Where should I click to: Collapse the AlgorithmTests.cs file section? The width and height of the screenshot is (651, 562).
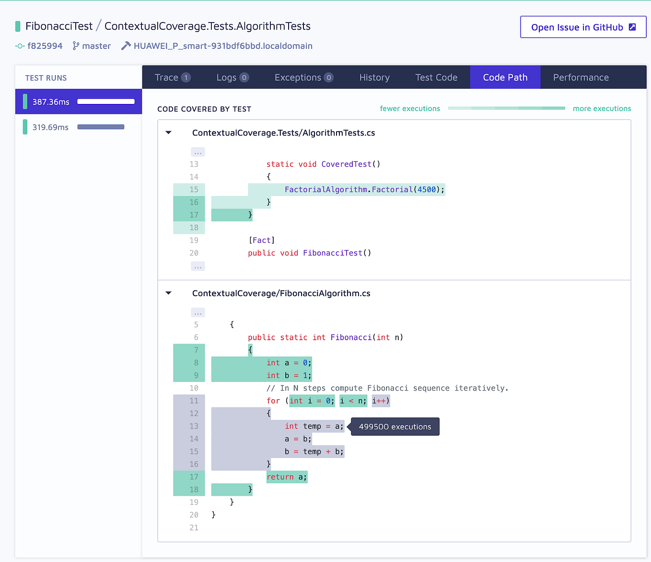[168, 132]
